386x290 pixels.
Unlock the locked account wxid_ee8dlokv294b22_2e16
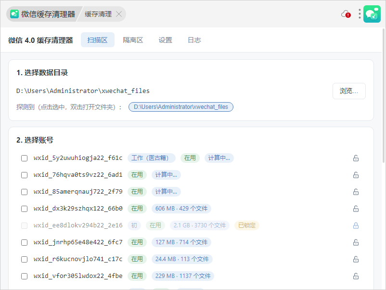pyautogui.click(x=356, y=225)
